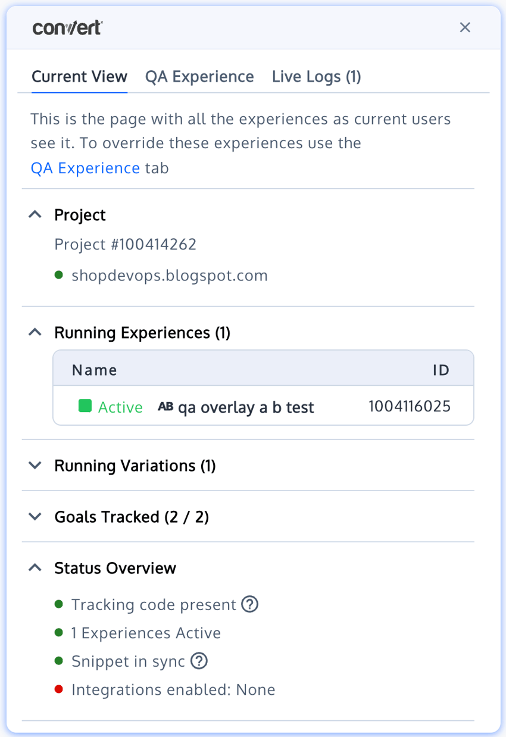Click the Name column header
The height and width of the screenshot is (737, 506).
pos(94,370)
